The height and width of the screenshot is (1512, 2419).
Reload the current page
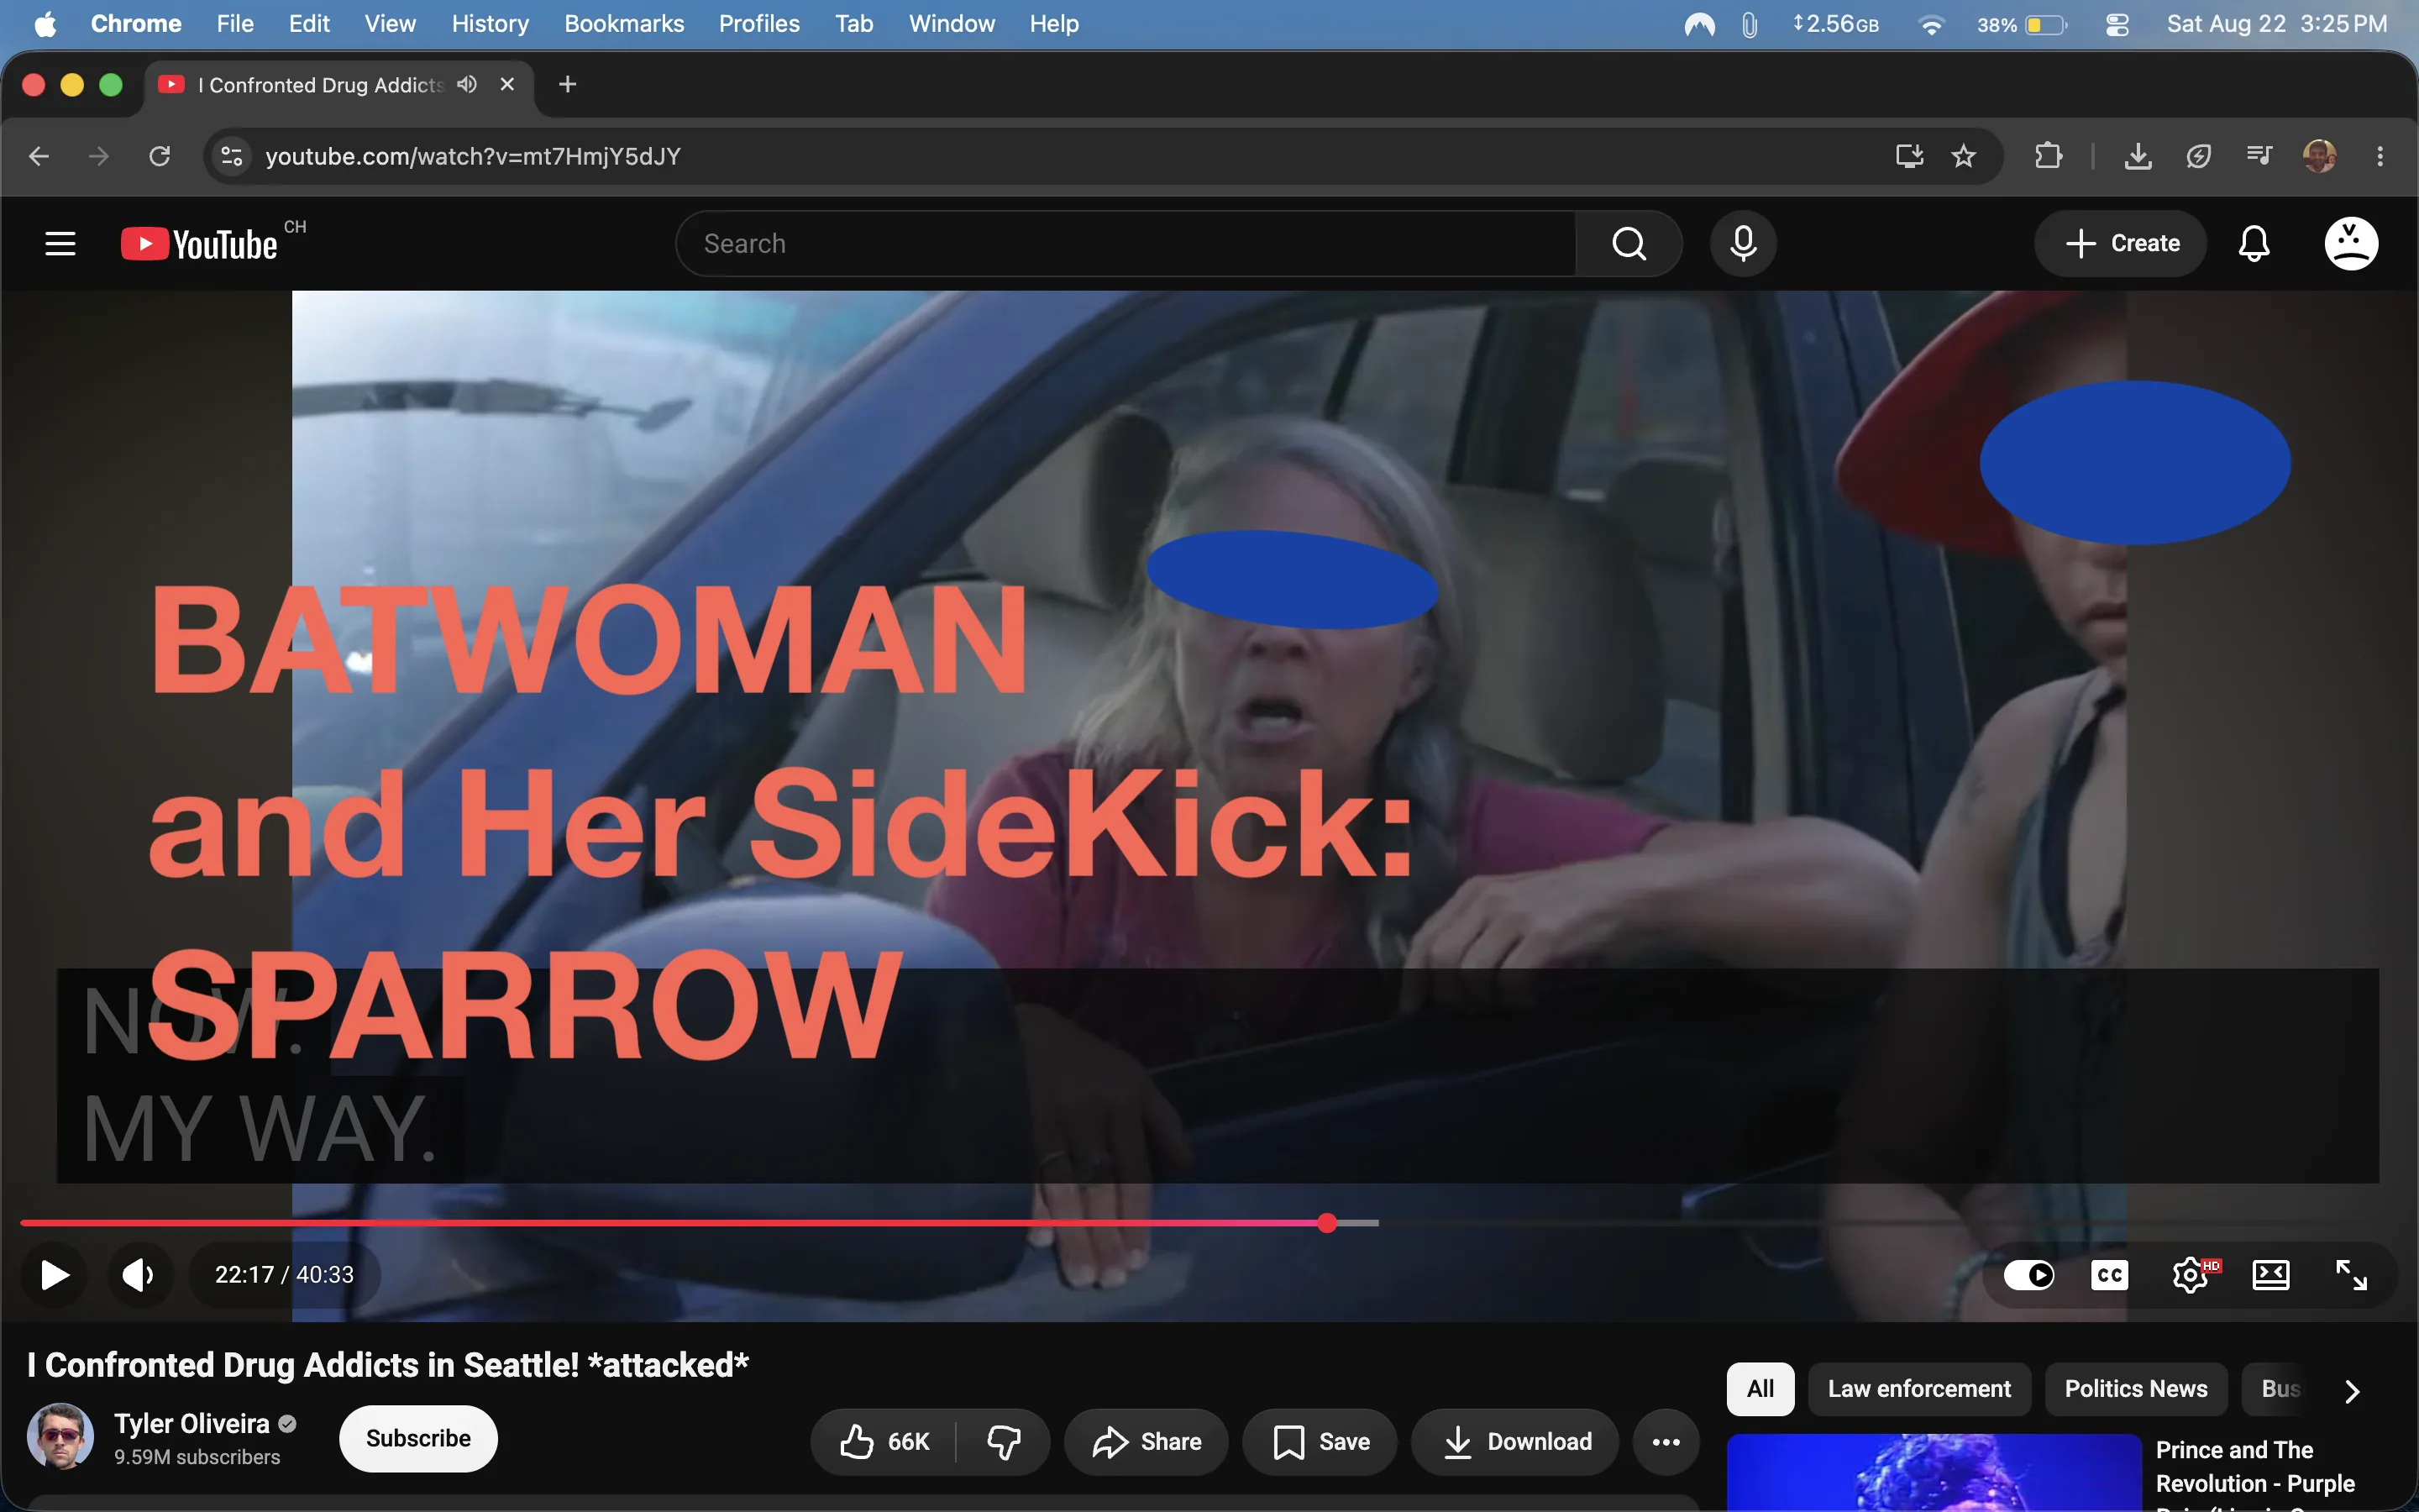click(159, 156)
